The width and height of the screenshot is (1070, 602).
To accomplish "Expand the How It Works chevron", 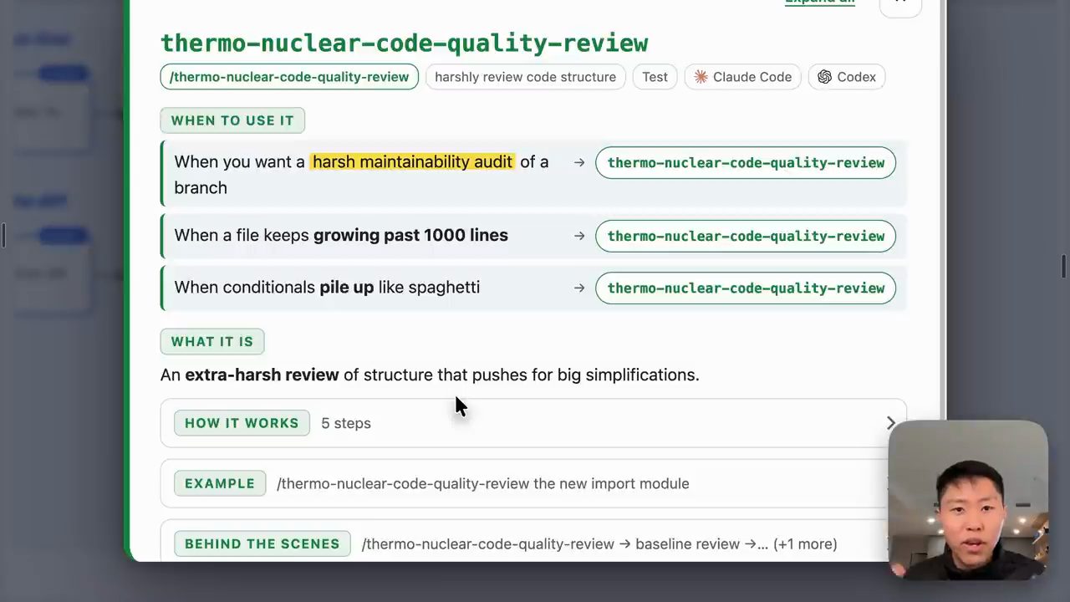I will pos(890,423).
